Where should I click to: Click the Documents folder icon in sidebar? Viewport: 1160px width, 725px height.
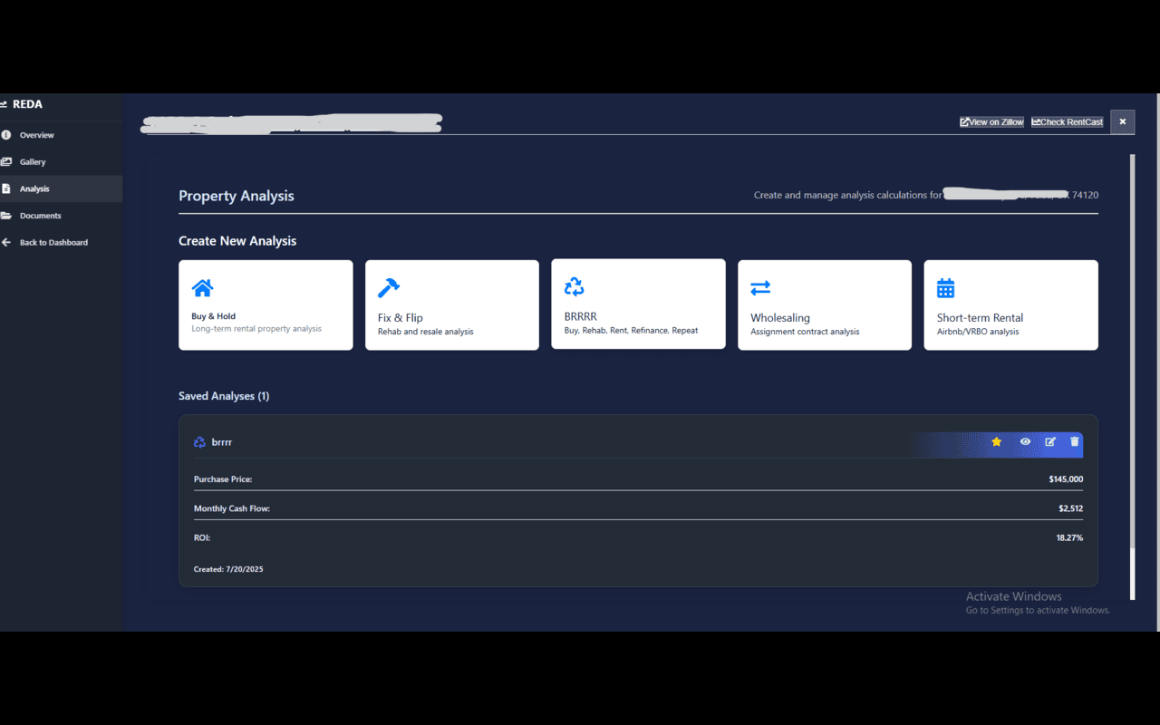coord(5,216)
